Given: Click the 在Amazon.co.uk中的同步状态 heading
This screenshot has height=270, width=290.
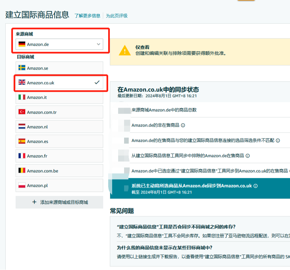Looking at the screenshot, I should pyautogui.click(x=158, y=89).
